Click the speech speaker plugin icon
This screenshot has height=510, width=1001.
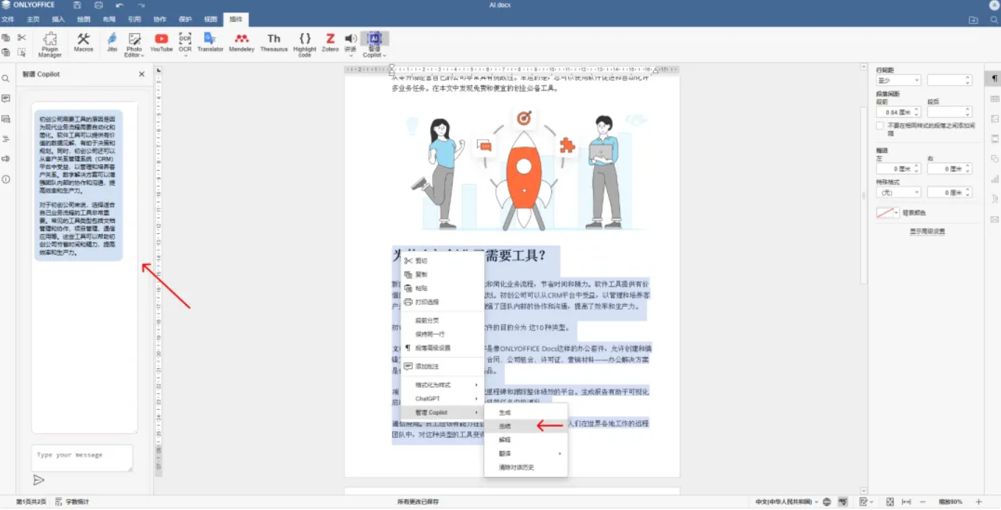pos(350,38)
